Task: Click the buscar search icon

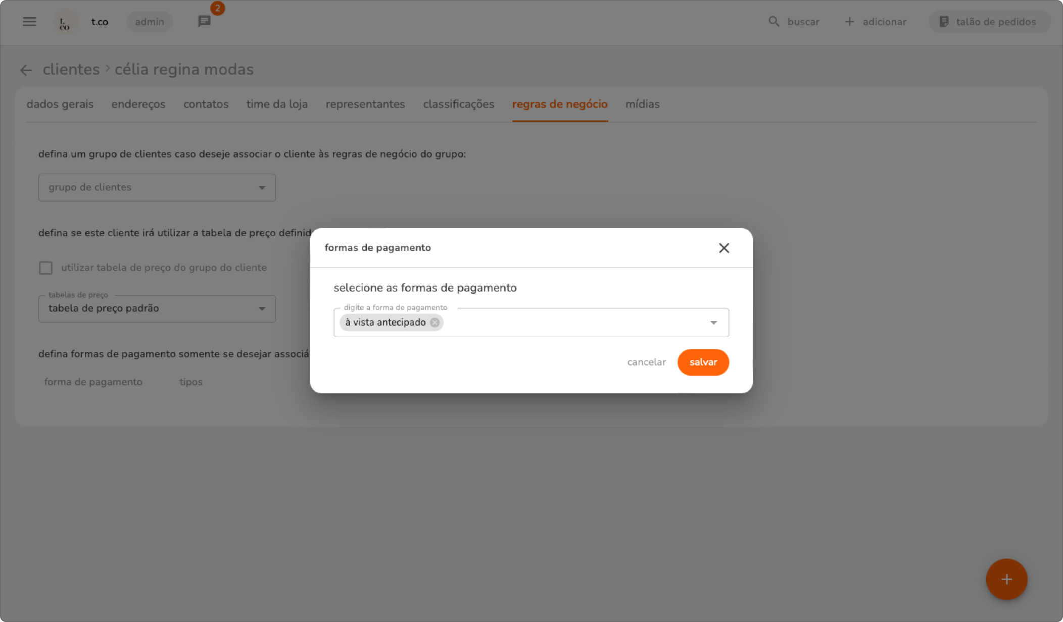Action: [774, 22]
